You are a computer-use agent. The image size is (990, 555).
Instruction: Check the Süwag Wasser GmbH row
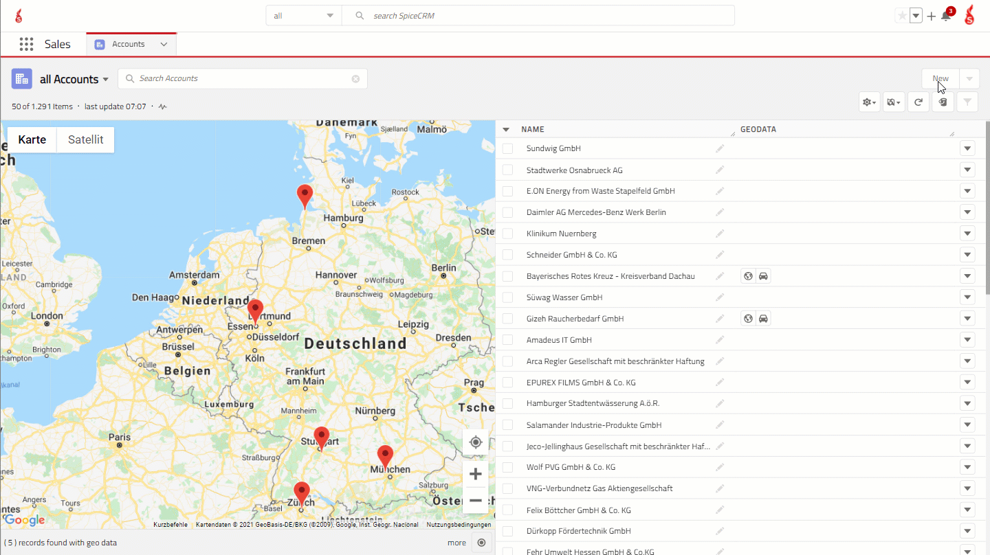pos(507,297)
